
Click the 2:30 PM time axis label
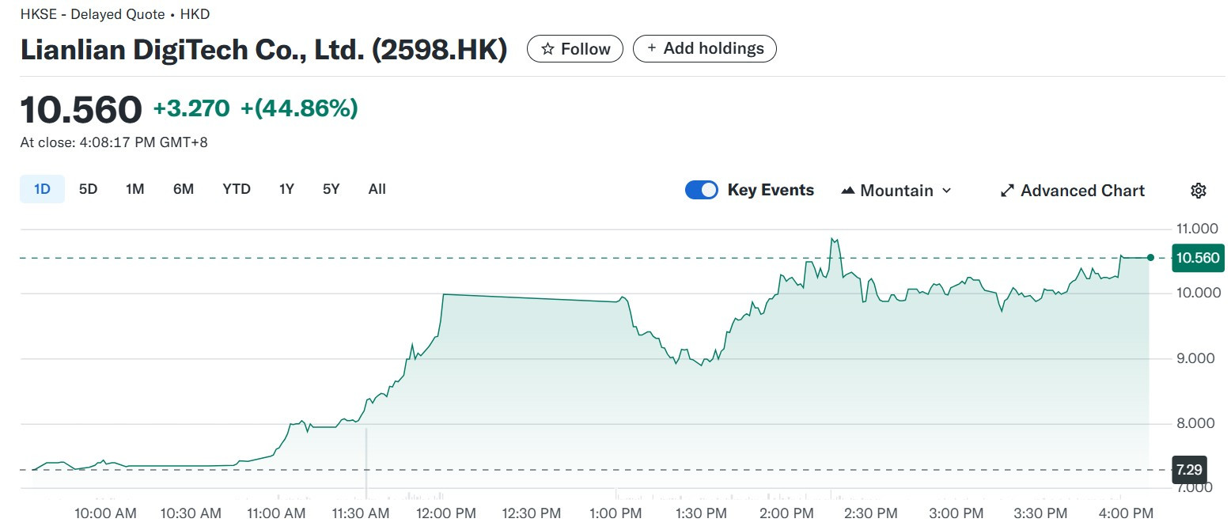869,513
